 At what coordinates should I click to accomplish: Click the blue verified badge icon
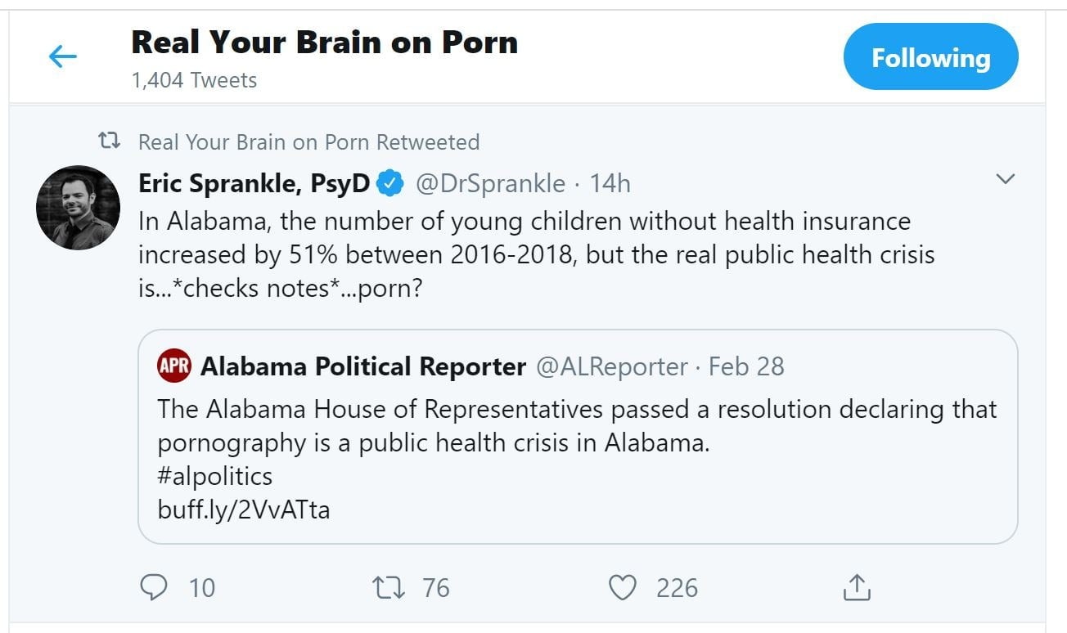[x=389, y=184]
